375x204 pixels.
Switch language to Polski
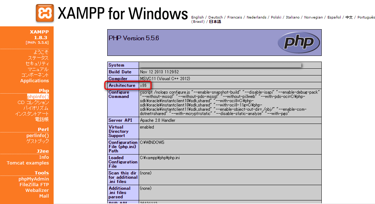coord(276,17)
